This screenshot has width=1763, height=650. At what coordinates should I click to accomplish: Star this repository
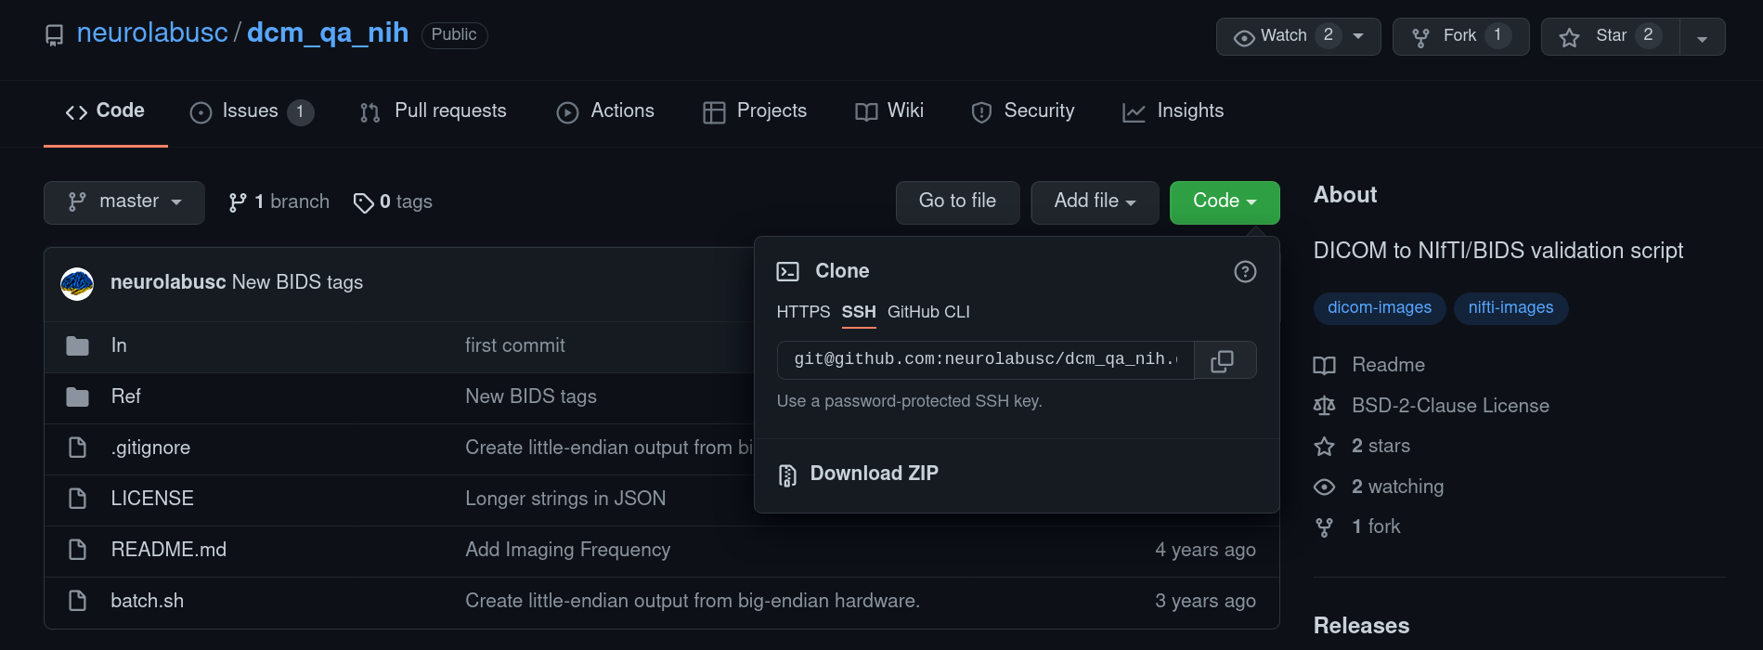coord(1611,36)
